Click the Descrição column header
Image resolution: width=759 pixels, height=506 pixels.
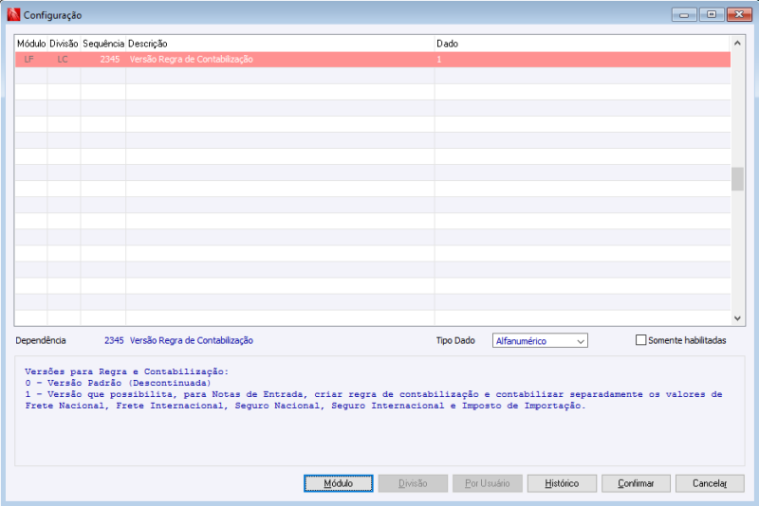(280, 44)
